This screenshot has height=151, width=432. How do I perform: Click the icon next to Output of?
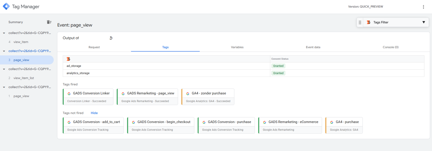point(111,38)
